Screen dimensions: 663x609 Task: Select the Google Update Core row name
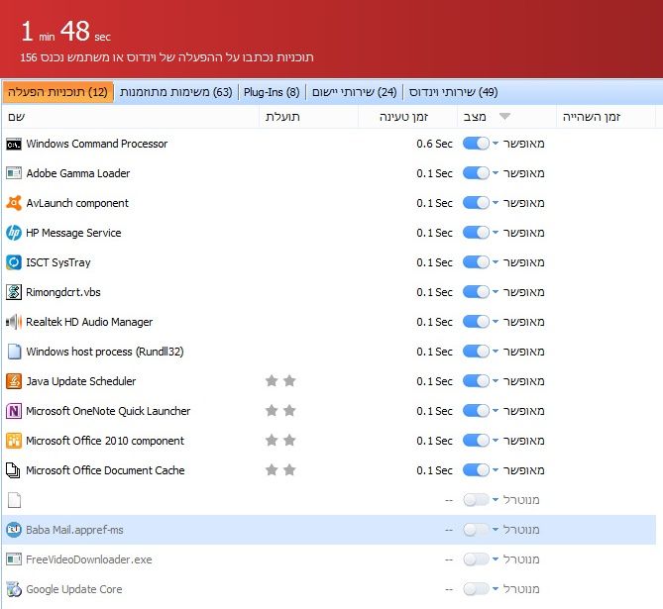point(74,589)
